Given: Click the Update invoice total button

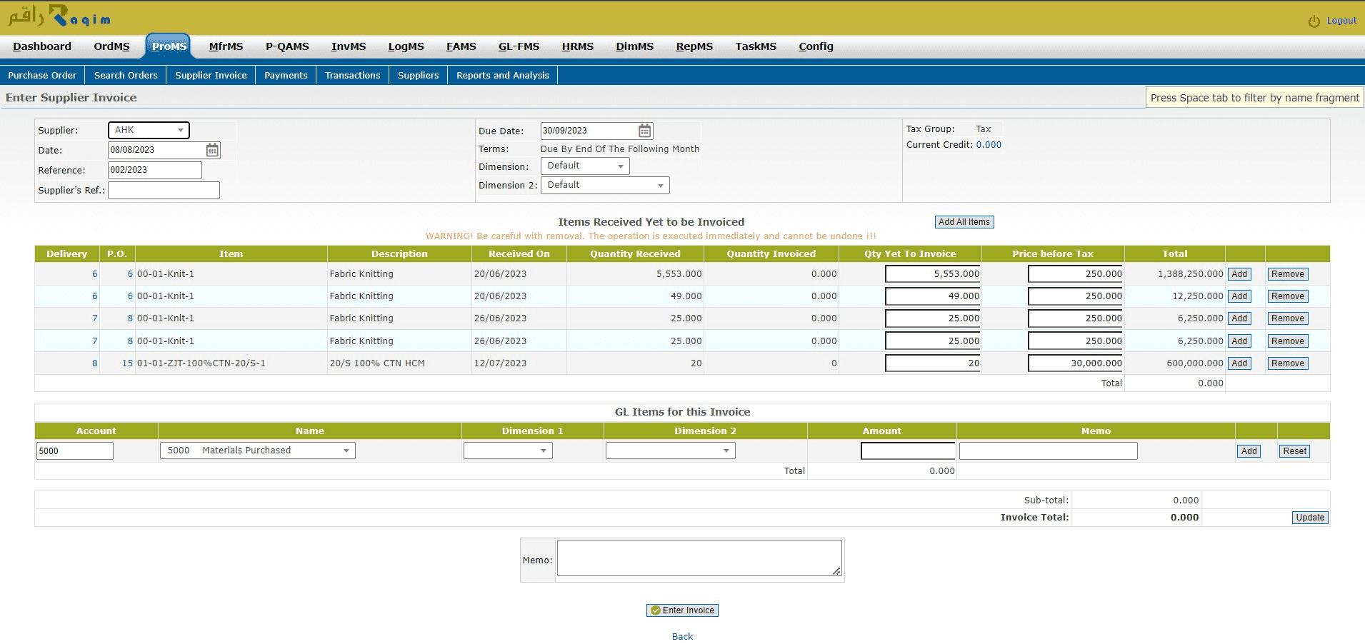Looking at the screenshot, I should (x=1310, y=518).
